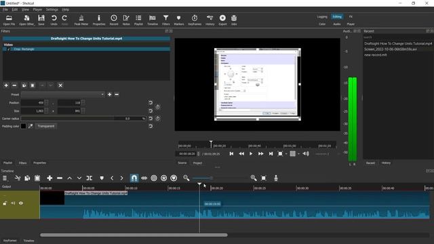The width and height of the screenshot is (434, 244).
Task: Adjust Size width stepper
Action: pyautogui.click(x=47, y=111)
